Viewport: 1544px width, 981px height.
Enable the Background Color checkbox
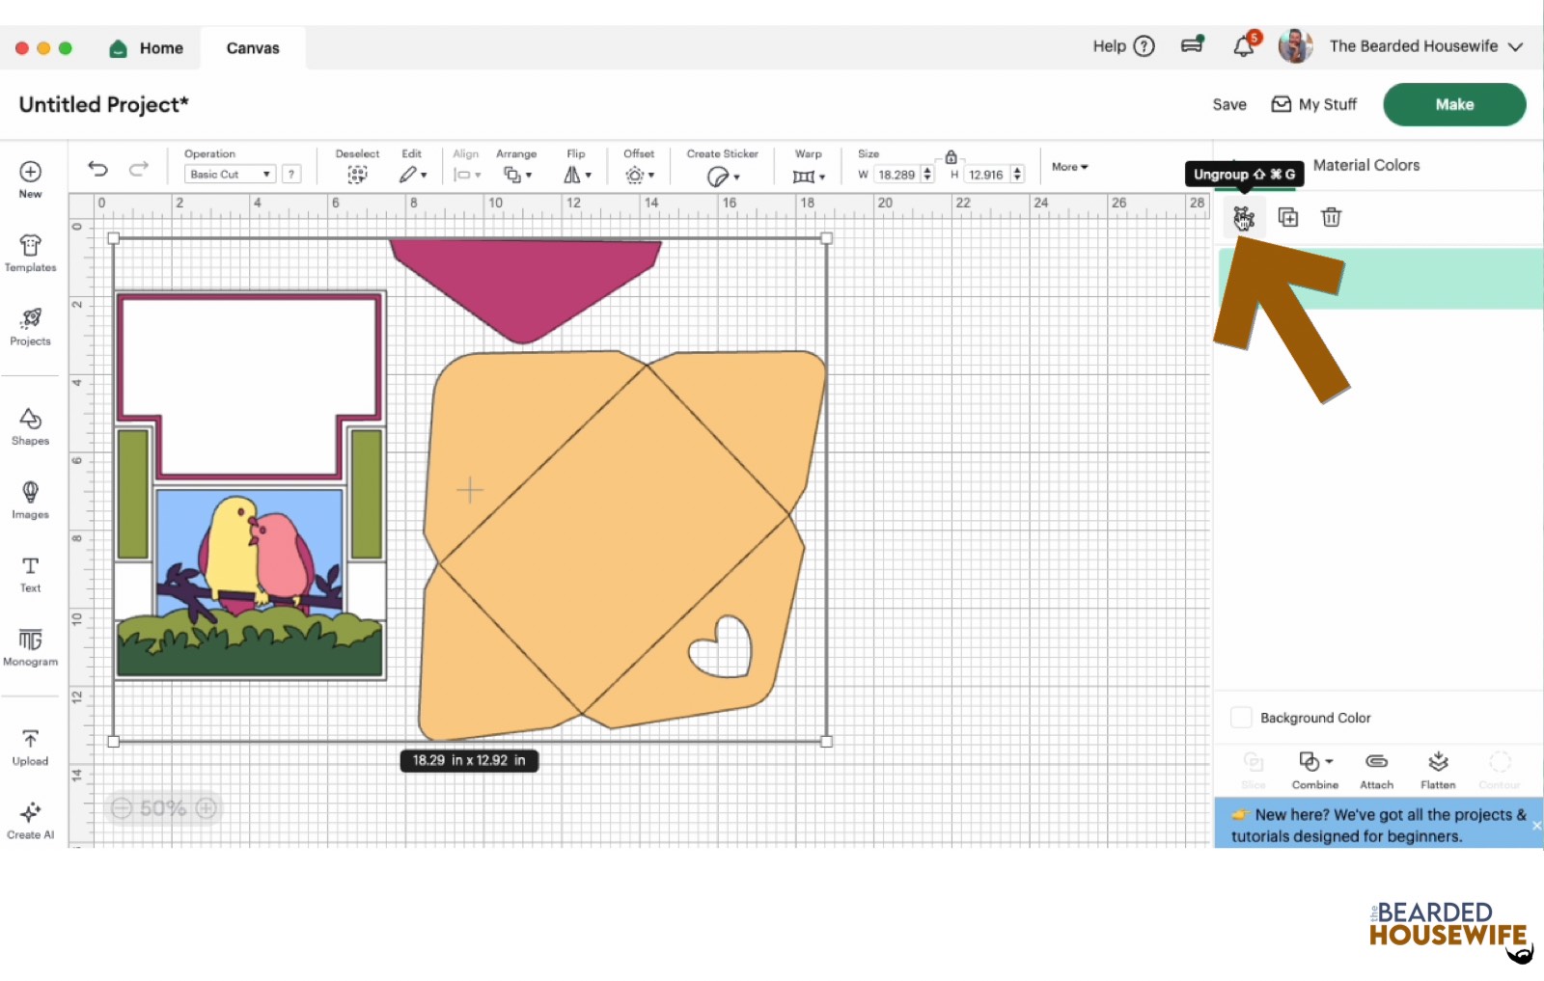(x=1241, y=717)
